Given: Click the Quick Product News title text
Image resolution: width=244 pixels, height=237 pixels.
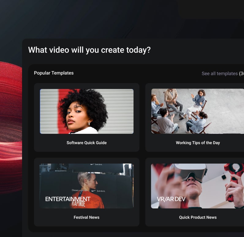Looking at the screenshot, I should click(198, 217).
